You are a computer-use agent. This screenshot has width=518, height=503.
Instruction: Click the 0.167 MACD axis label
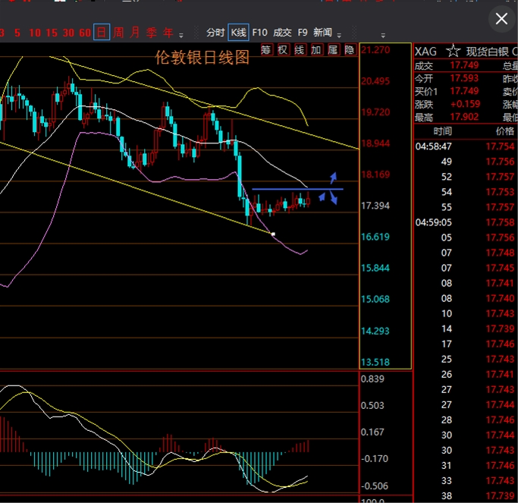coord(372,432)
